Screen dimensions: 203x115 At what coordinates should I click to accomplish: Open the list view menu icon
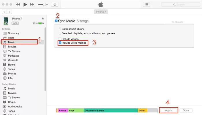click(147, 5)
